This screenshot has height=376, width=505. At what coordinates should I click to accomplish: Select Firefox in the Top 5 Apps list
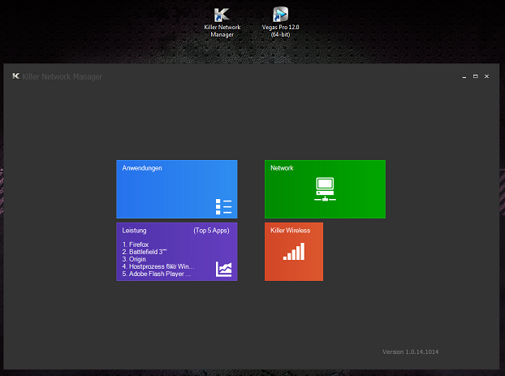point(136,244)
